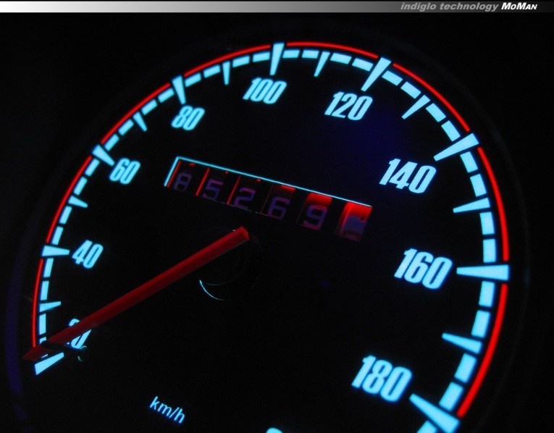Click the 40 speed marking
Screen dimensions: 554x433
tap(88, 255)
